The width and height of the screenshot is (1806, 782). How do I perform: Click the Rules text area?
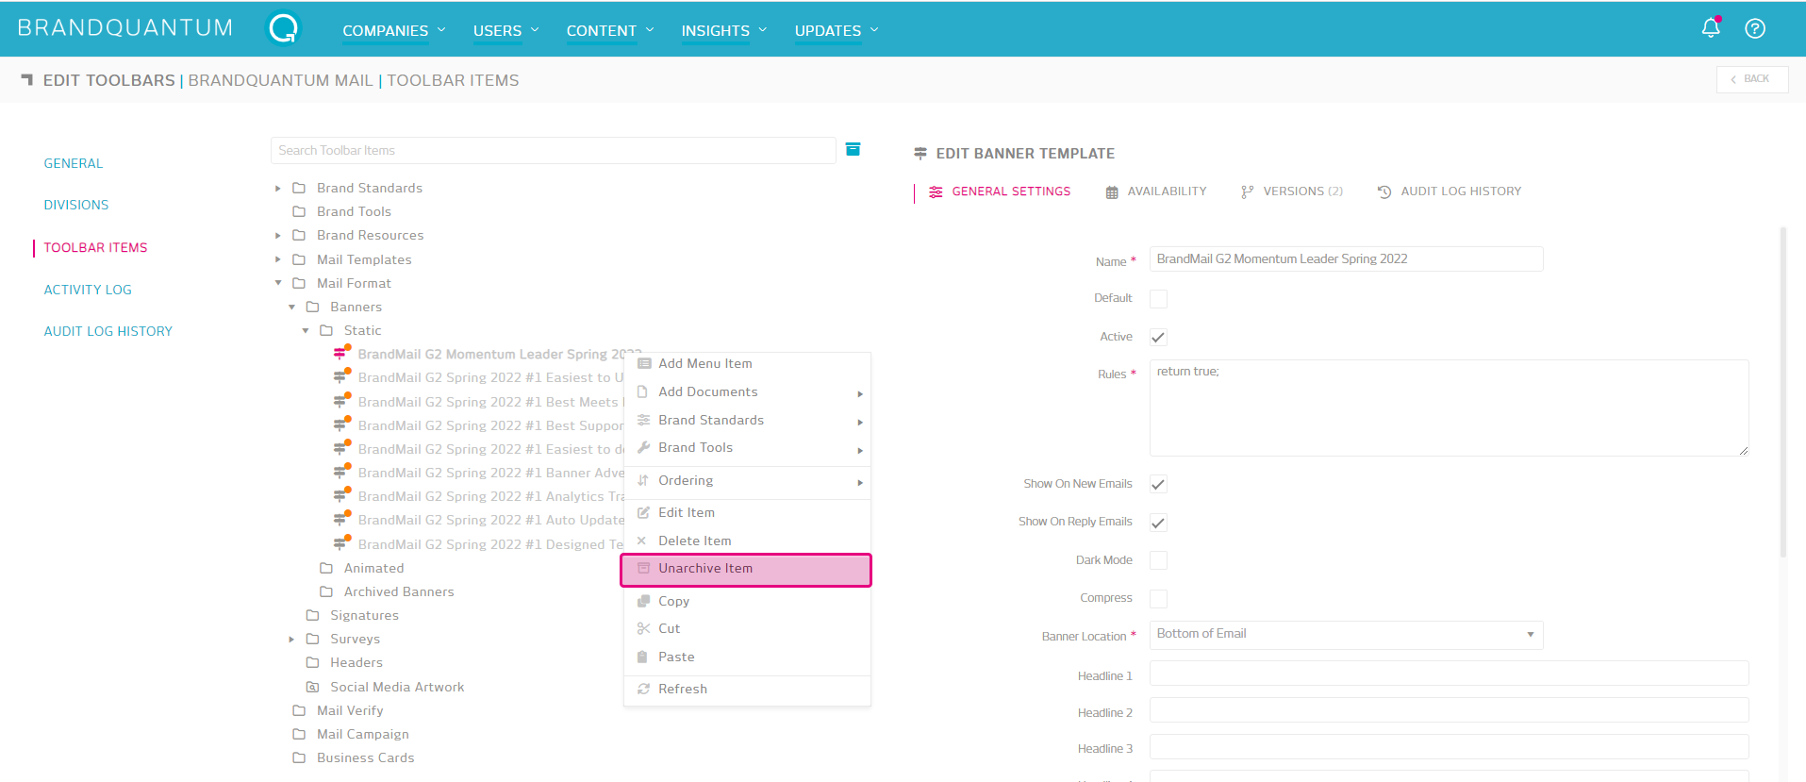coord(1449,408)
